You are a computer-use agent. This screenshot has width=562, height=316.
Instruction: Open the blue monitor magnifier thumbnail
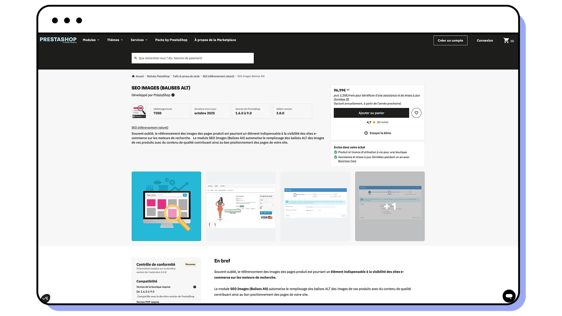tap(166, 206)
